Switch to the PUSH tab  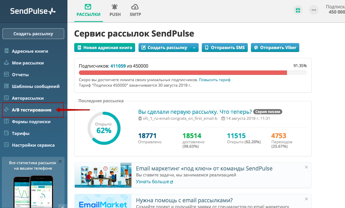click(x=115, y=11)
